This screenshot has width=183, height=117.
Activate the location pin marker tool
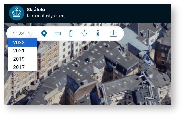tap(44, 34)
